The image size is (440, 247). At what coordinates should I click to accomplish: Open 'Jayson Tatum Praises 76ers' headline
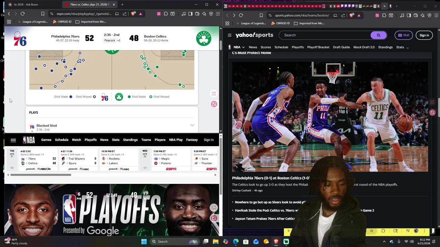coord(265,219)
